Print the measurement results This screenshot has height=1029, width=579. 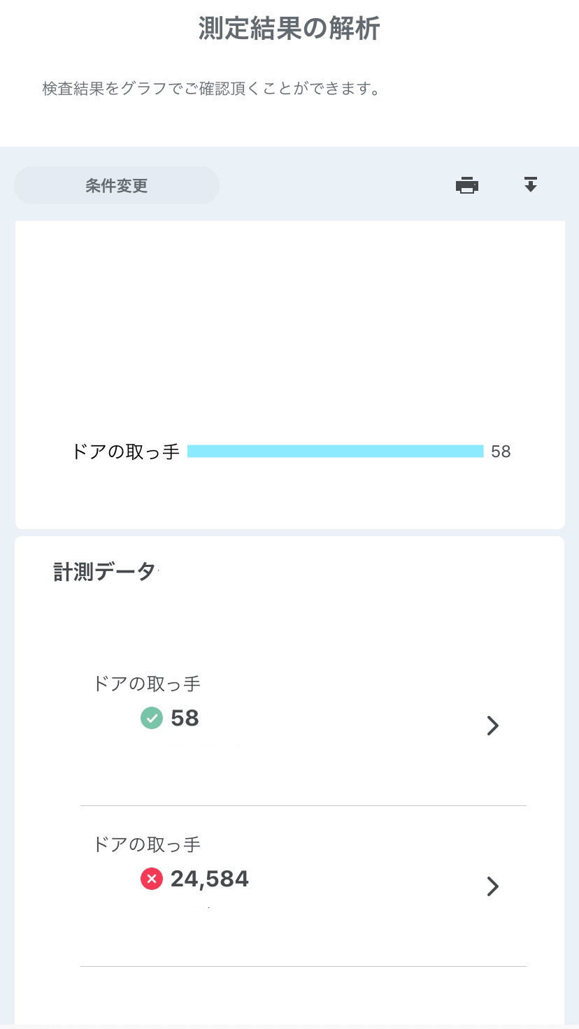[467, 185]
